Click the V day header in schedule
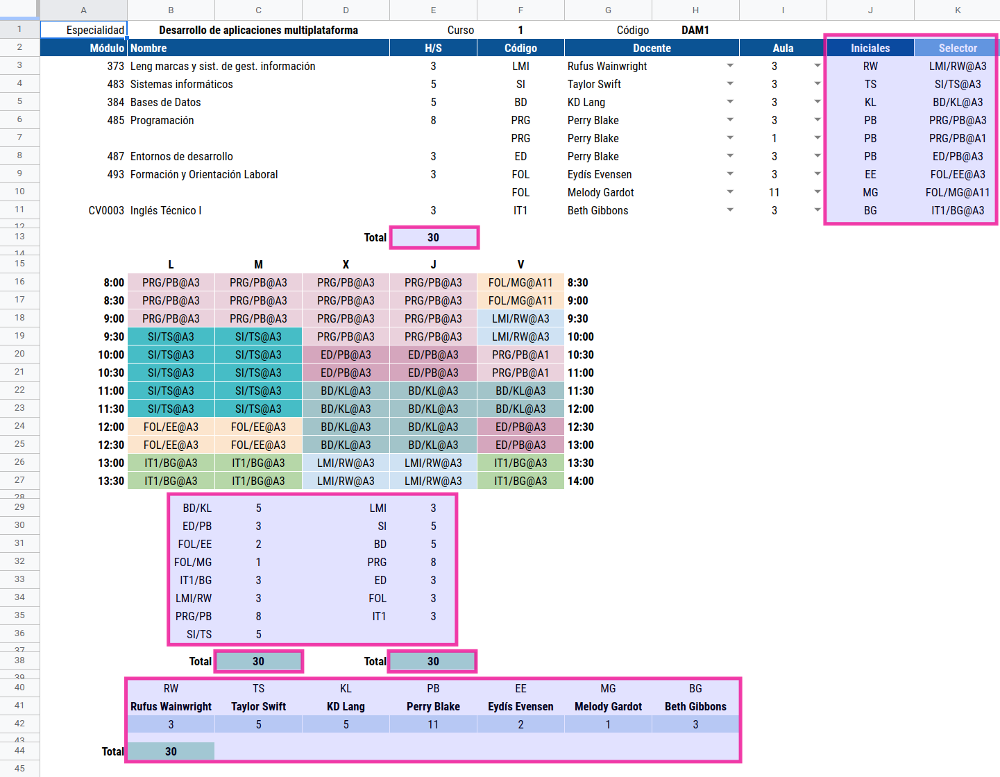Viewport: 1000px width, 777px height. 521,264
